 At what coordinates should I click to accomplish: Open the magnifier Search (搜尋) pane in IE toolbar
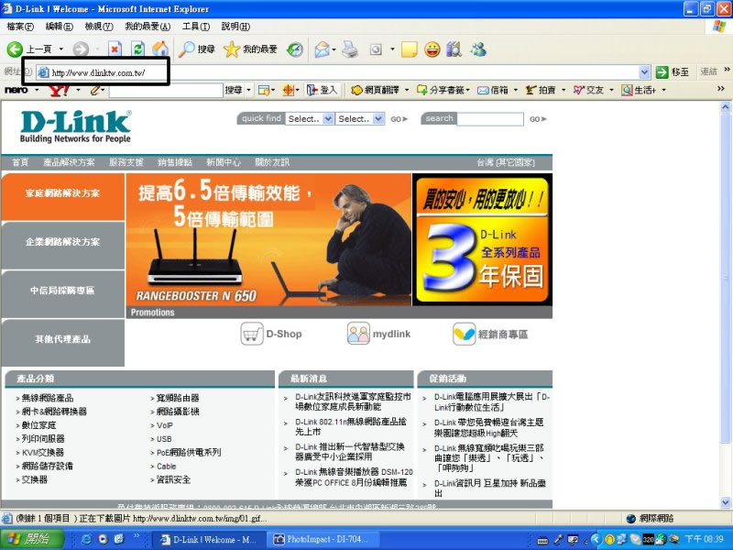point(196,49)
